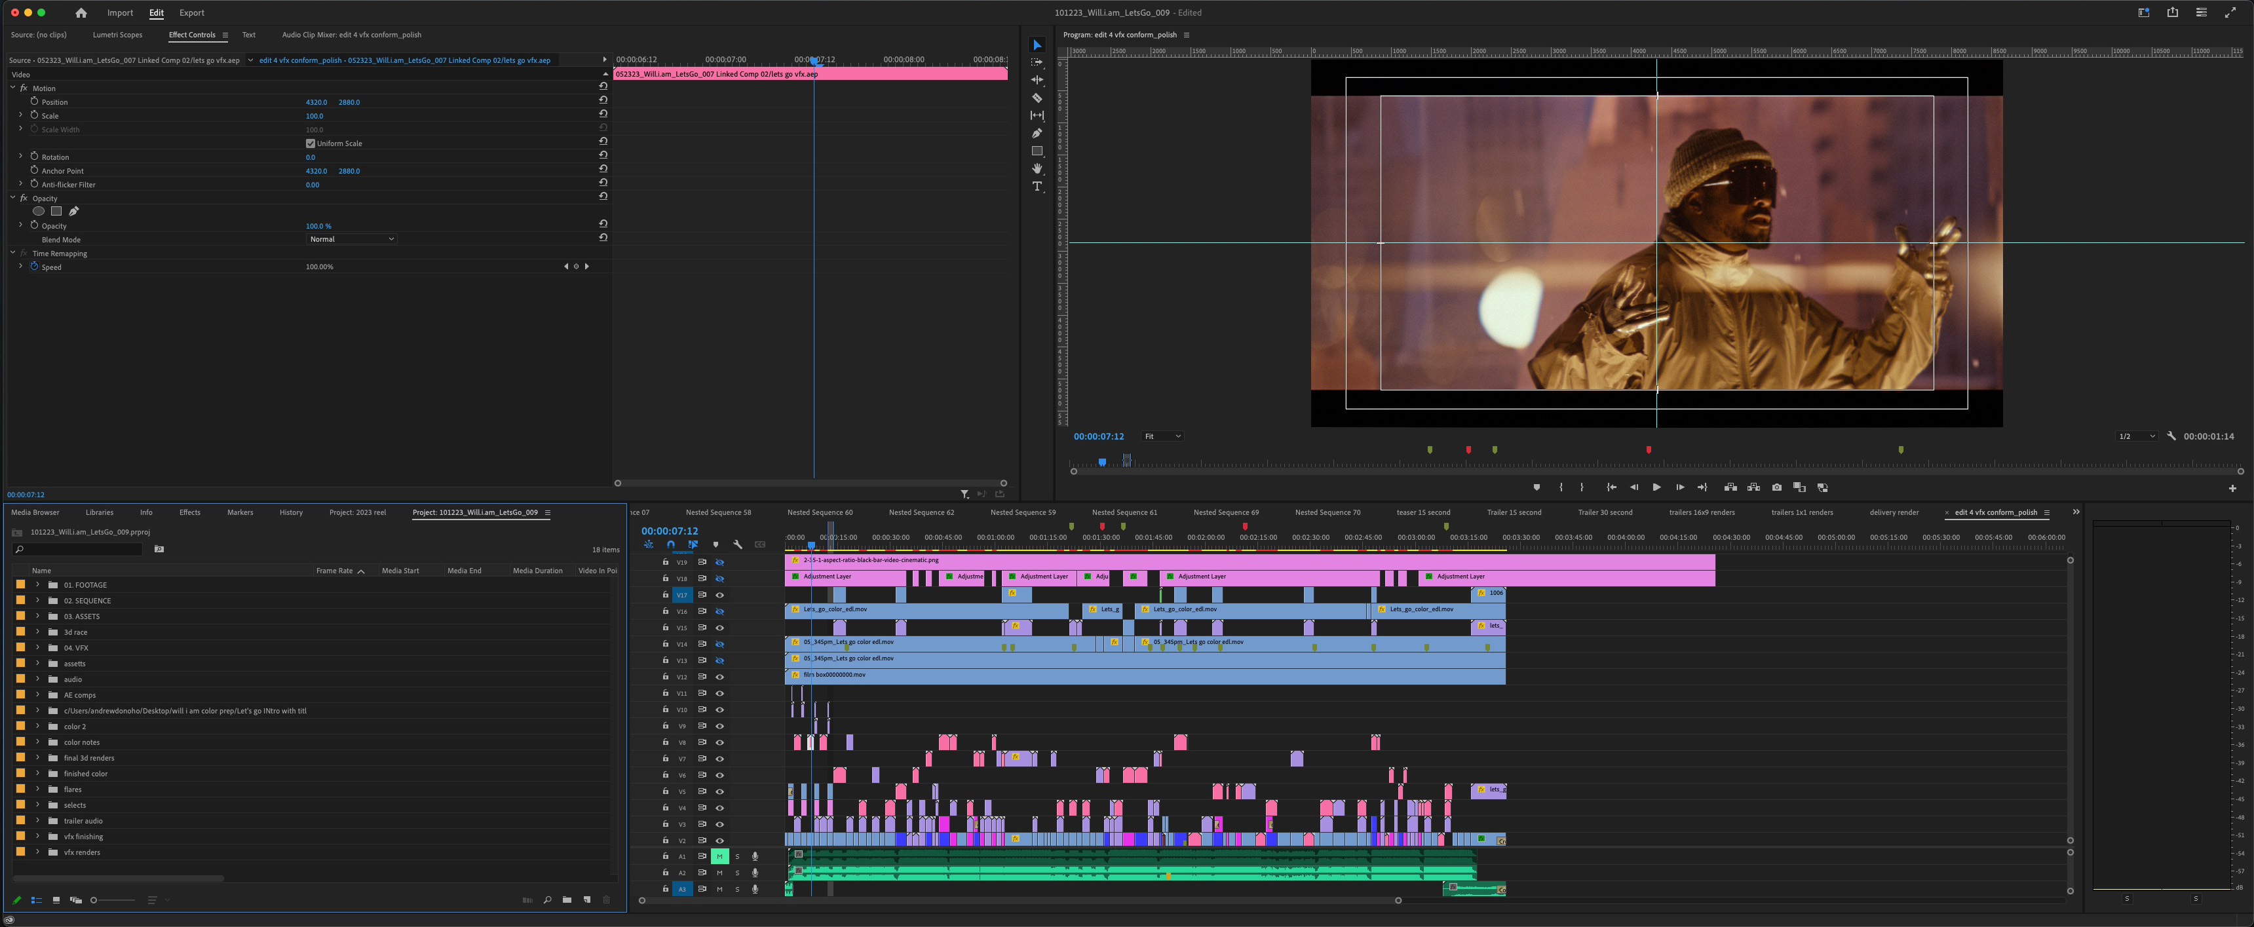Click the Blend Mode Normal dropdown
The image size is (2254, 927).
351,238
